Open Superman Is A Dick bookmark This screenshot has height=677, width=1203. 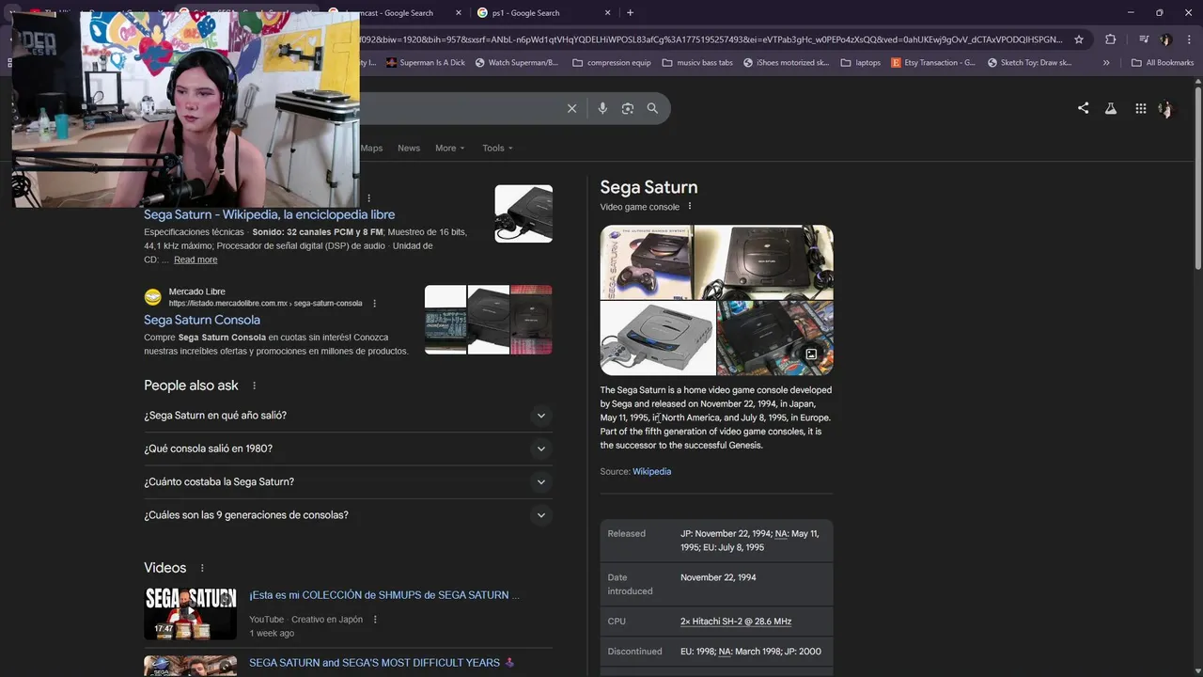[x=425, y=63]
